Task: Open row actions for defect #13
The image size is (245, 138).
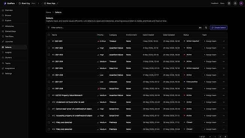Action: [x=224, y=122]
